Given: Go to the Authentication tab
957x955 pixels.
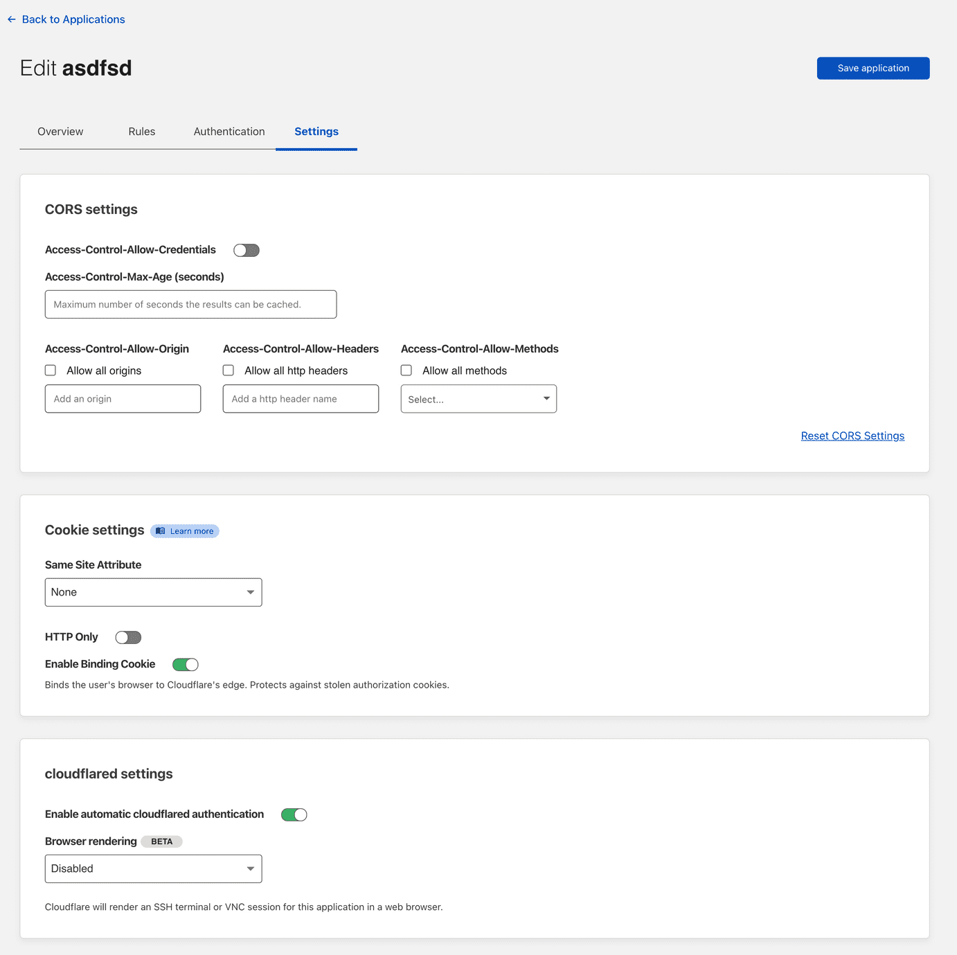Looking at the screenshot, I should 229,132.
